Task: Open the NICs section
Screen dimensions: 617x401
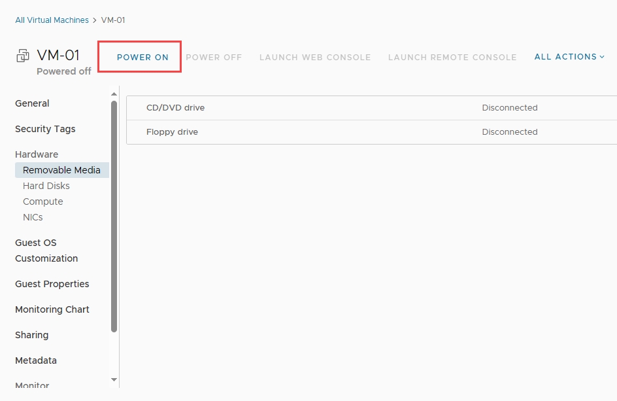Action: pyautogui.click(x=33, y=217)
